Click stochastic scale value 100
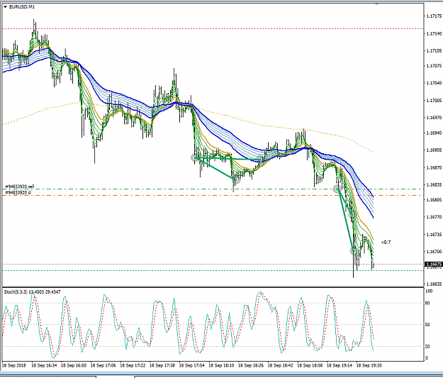The height and width of the screenshot is (378, 443). click(x=429, y=291)
